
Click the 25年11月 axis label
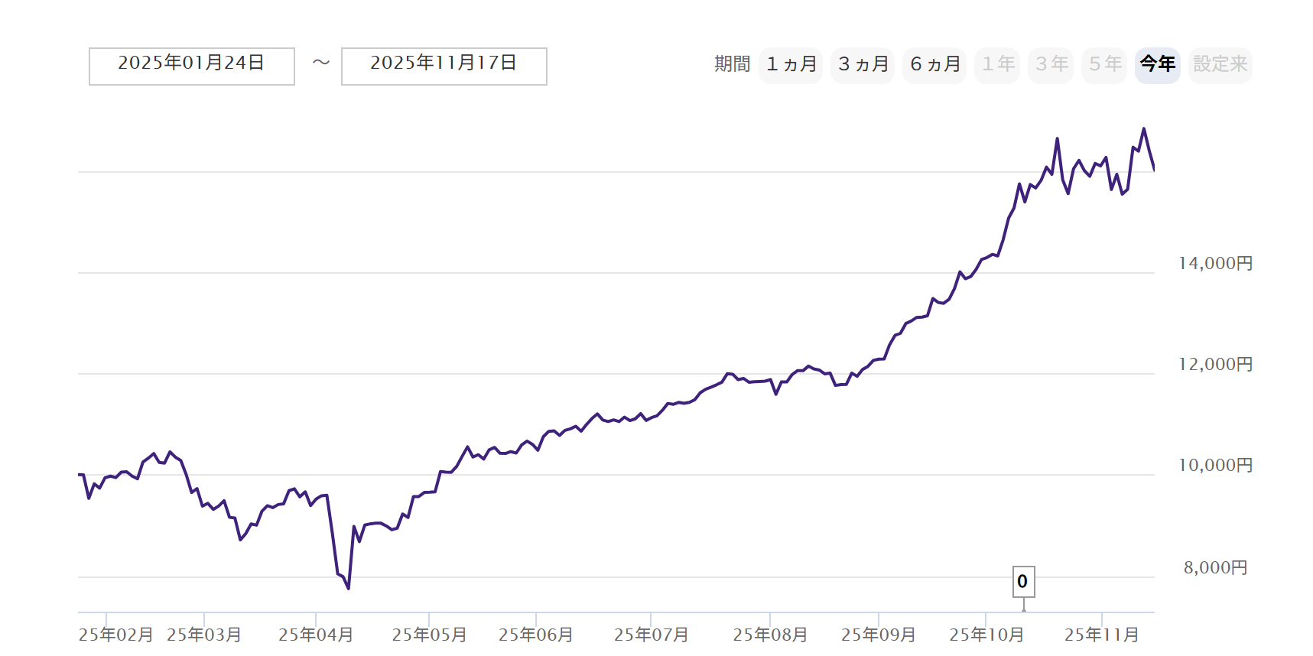[1102, 635]
